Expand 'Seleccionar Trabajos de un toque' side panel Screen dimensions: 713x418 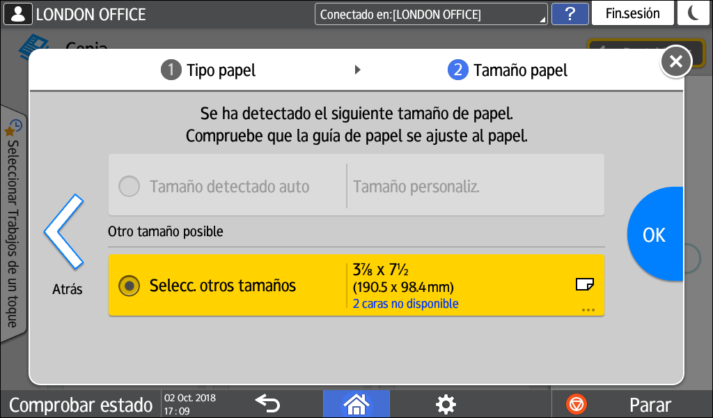(12, 223)
